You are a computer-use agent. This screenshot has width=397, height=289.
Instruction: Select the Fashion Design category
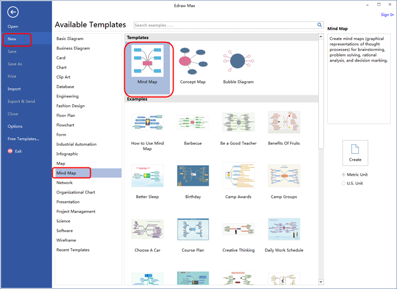point(70,106)
